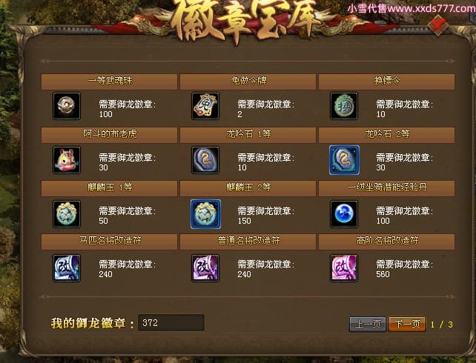Choose the 换镖令 green medallion icon
Screen dimensions: 476x363
click(x=344, y=106)
